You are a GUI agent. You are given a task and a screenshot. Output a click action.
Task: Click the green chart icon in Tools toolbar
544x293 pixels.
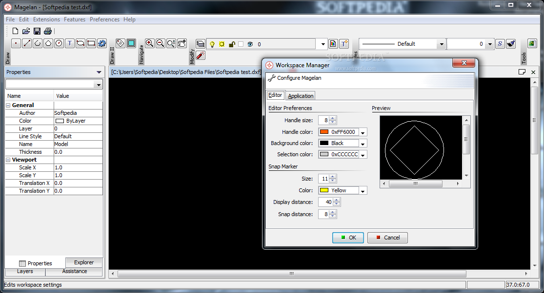pos(532,44)
